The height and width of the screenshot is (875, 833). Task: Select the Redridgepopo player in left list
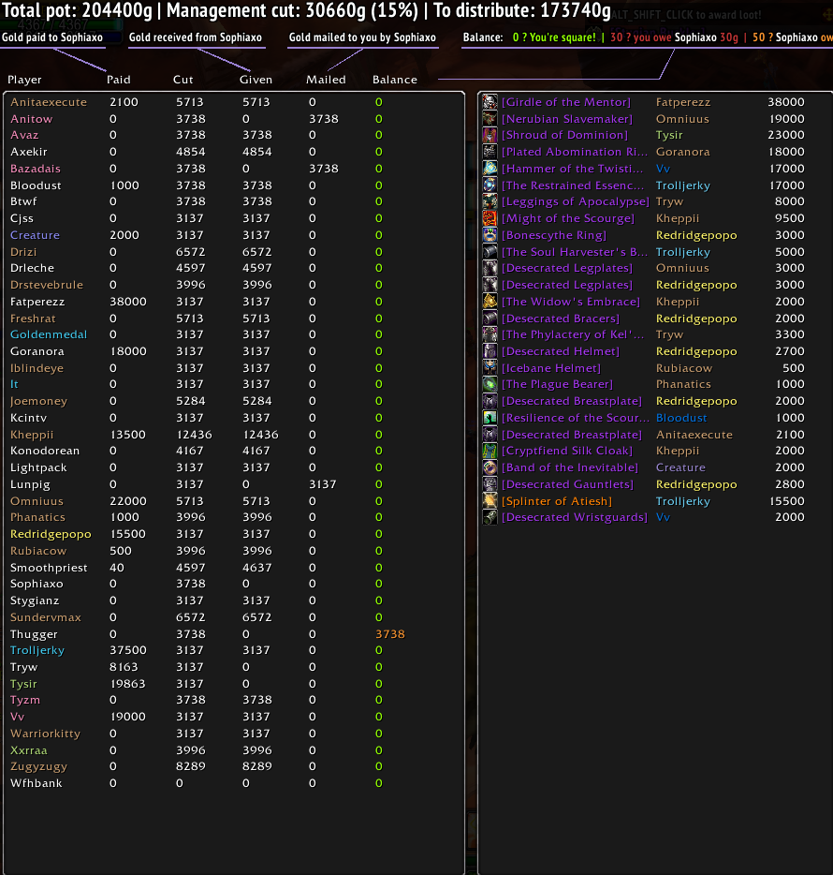pos(51,534)
